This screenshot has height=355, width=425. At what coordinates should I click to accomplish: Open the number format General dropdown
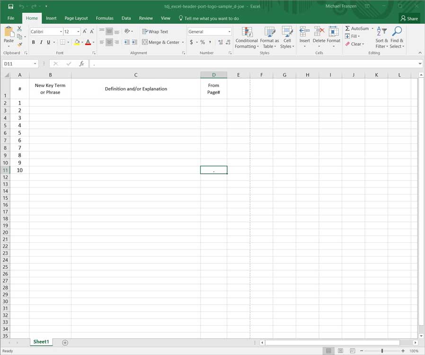tap(230, 32)
